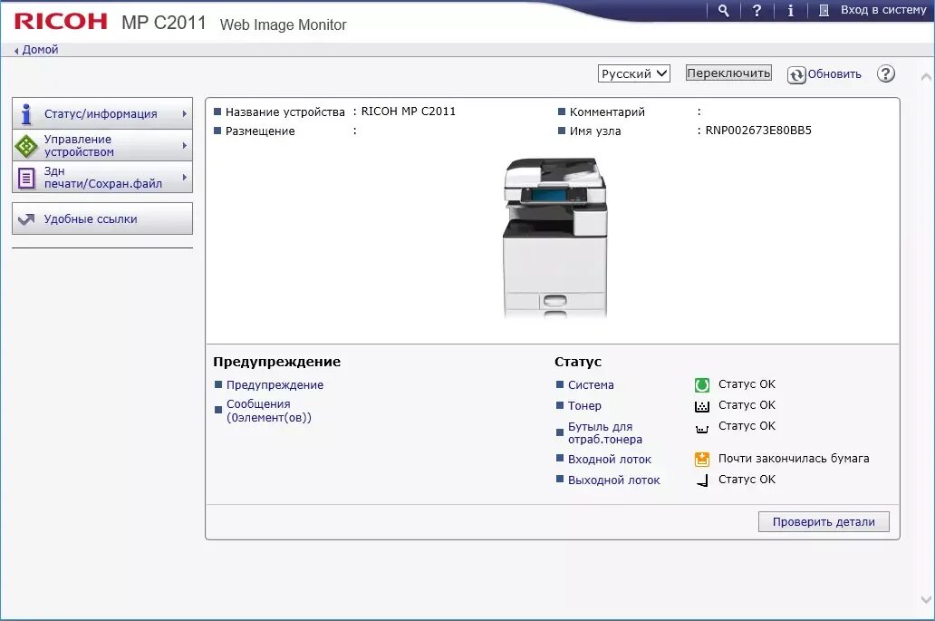Click the arrow icon for Удобные ссылки

(26, 218)
